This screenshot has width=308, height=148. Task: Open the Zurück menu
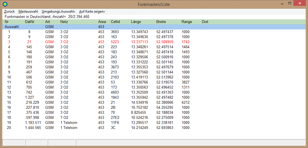click(x=9, y=11)
